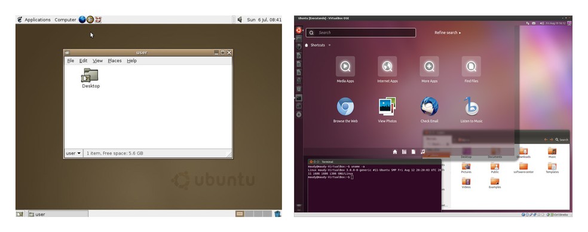Image resolution: width=588 pixels, height=232 pixels.
Task: Open the Edit menu in the user window
Action: [x=83, y=60]
